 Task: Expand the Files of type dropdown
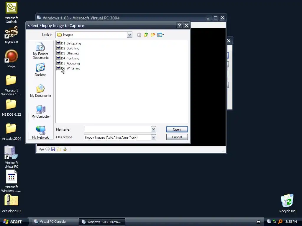(x=153, y=137)
